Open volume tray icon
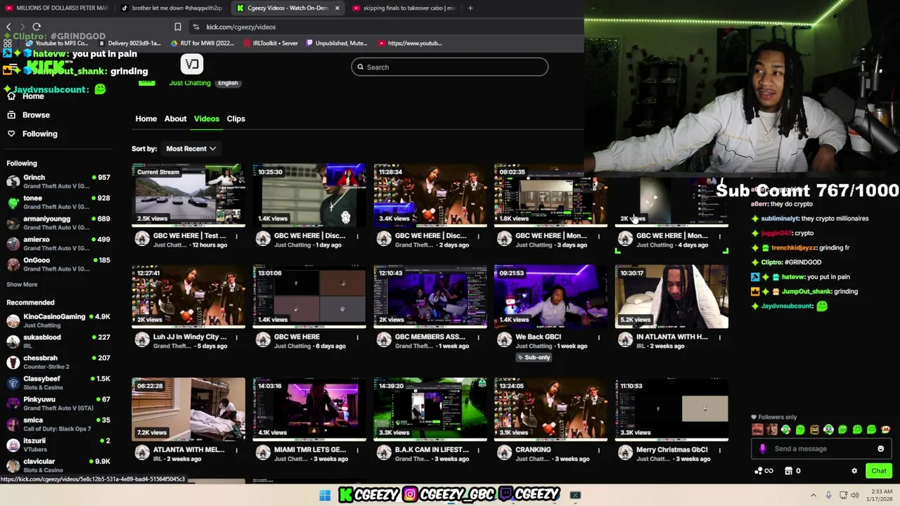The height and width of the screenshot is (506, 900). 855,495
